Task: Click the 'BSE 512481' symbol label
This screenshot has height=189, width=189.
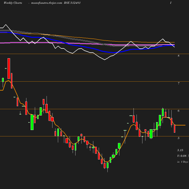Action: pyautogui.click(x=72, y=3)
